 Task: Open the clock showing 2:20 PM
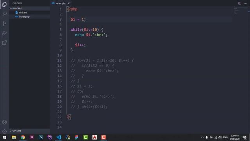pyautogui.click(x=234, y=137)
